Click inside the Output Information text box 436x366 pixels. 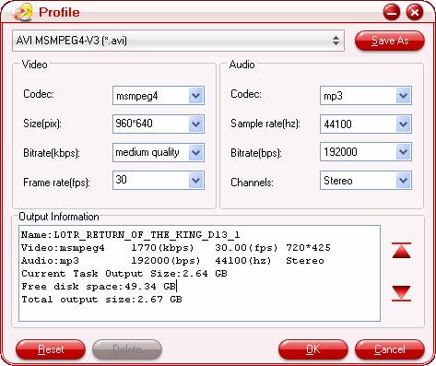(199, 273)
